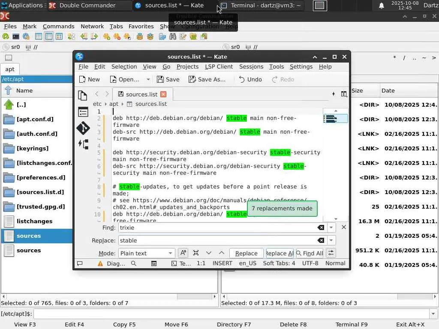
Task: Click the pack files box icon in Double Commander
Action: [140, 36]
